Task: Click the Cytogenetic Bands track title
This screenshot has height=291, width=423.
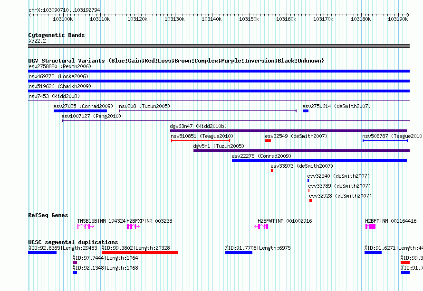Action: pos(57,35)
